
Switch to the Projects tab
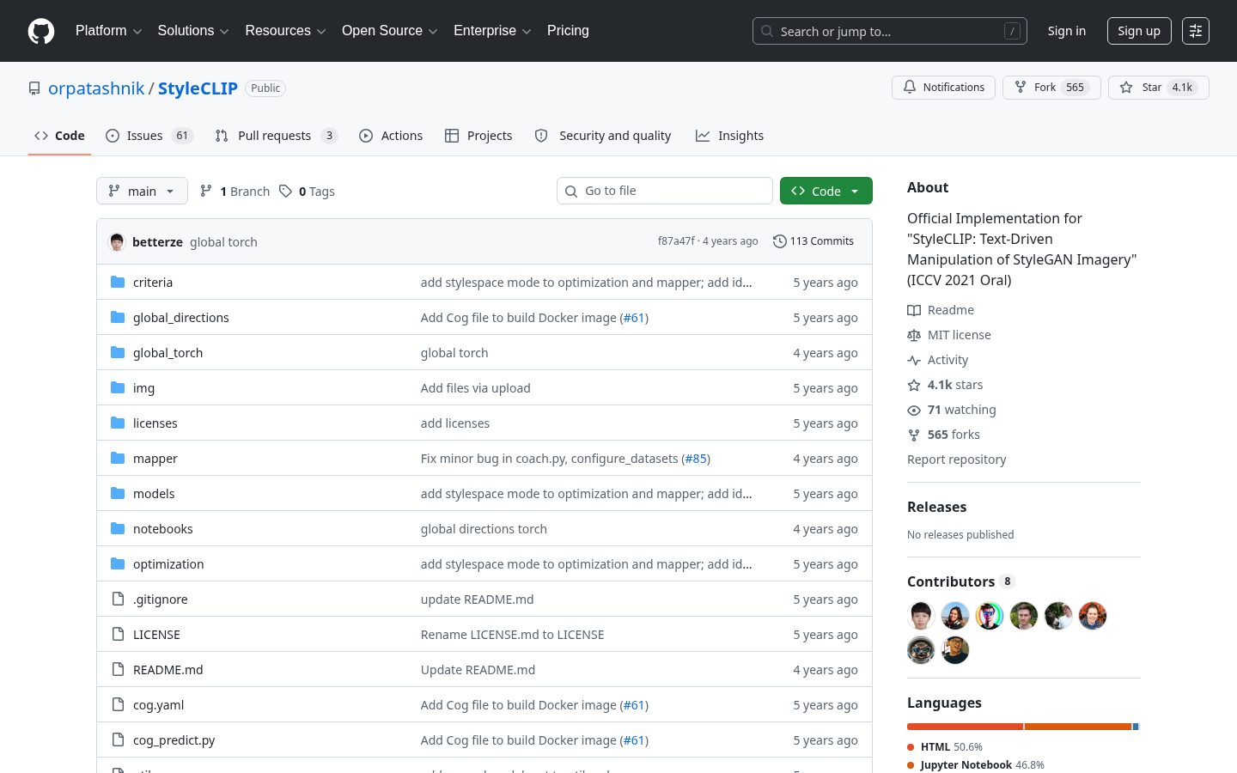tap(478, 136)
